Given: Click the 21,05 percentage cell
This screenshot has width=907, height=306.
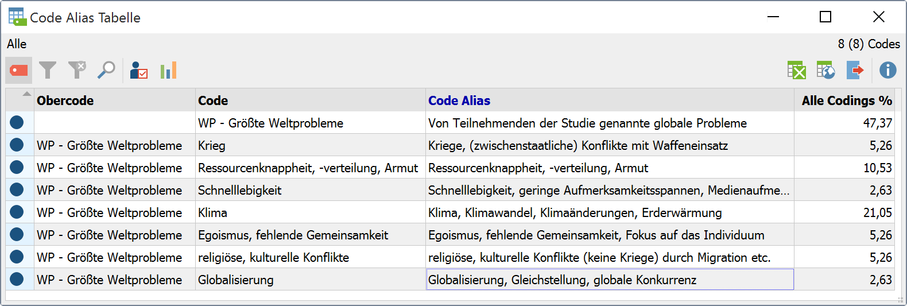Looking at the screenshot, I should click(x=844, y=212).
